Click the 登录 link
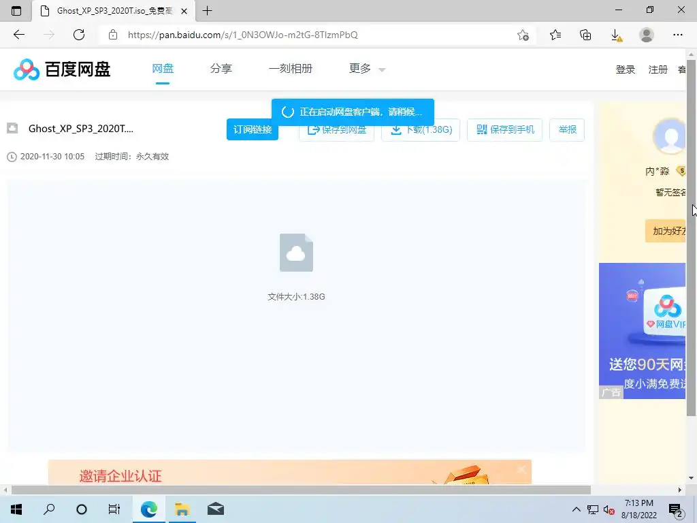This screenshot has height=523, width=697. (625, 69)
